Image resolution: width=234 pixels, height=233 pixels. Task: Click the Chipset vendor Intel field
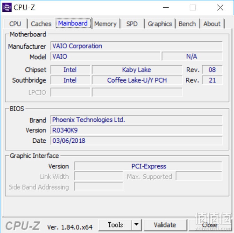(70, 70)
